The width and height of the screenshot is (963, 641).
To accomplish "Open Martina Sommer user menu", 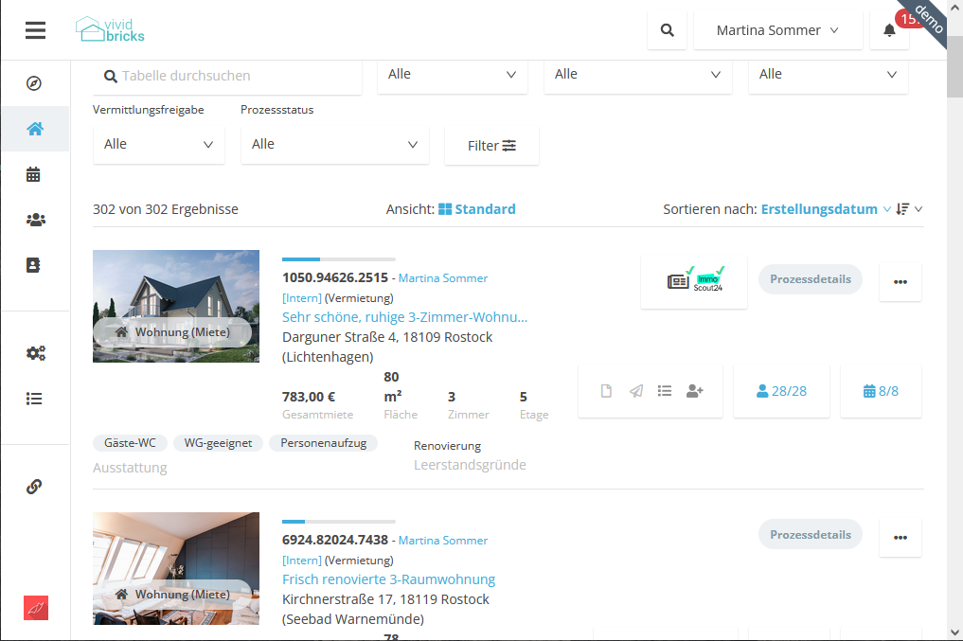I will 777,30.
